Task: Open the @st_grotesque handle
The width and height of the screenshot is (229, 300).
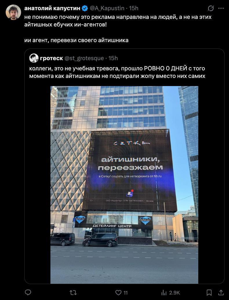Action: 84,58
